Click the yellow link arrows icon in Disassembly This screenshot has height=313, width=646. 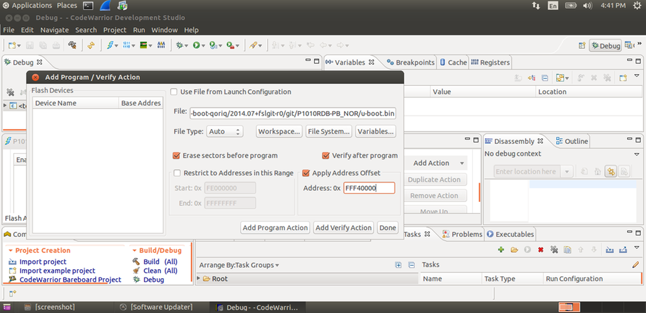(x=611, y=172)
